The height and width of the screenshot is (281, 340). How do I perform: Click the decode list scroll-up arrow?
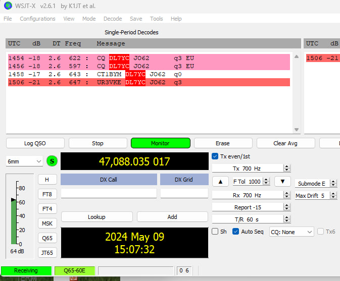click(x=297, y=57)
